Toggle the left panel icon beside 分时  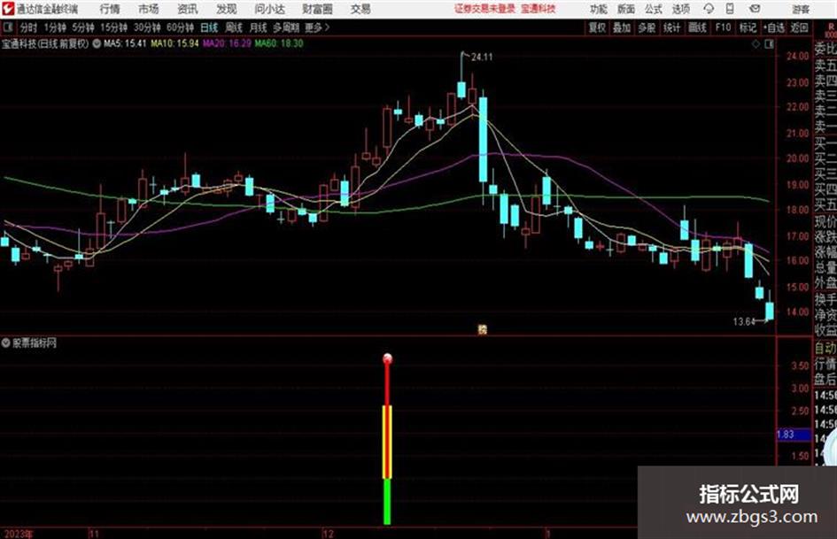[7, 27]
